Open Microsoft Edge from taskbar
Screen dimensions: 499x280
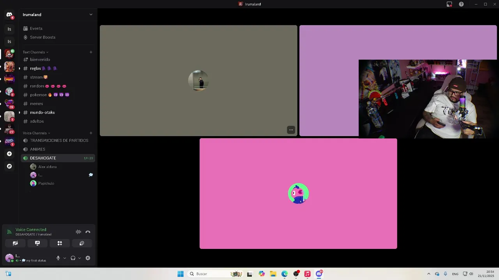pos(285,274)
